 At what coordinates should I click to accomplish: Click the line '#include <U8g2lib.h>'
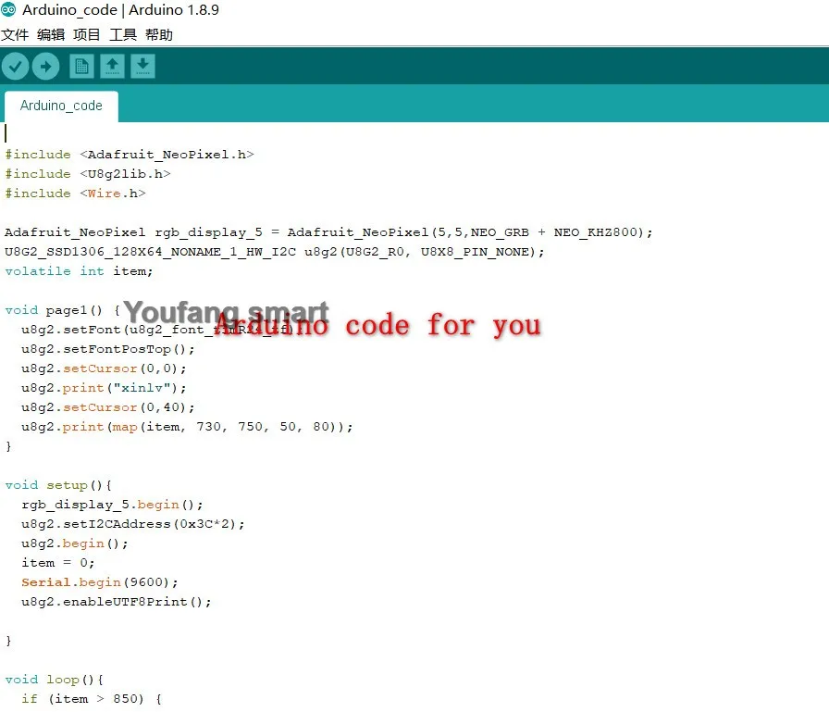pos(88,174)
